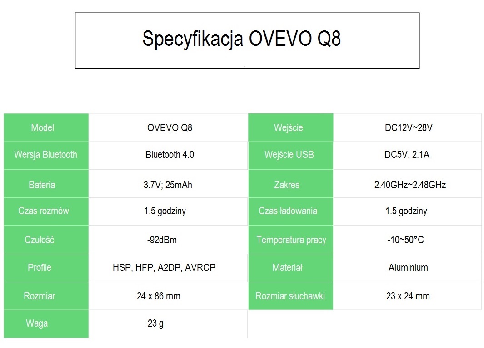The width and height of the screenshot is (484, 348).
Task: Select the 'Temperatura pracy' label cell
Action: pos(291,240)
